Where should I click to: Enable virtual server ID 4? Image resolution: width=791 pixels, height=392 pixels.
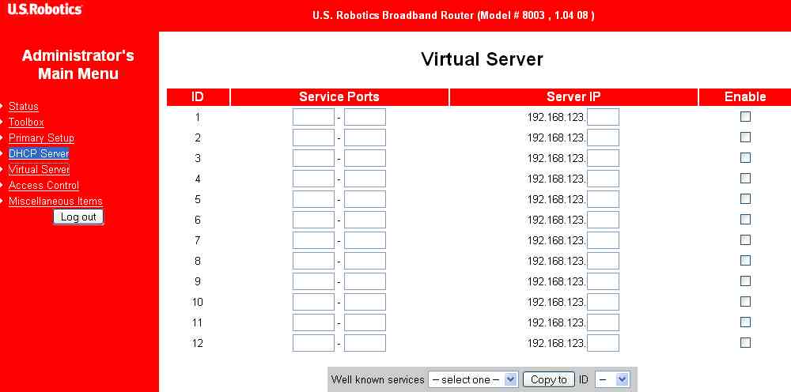pos(745,179)
